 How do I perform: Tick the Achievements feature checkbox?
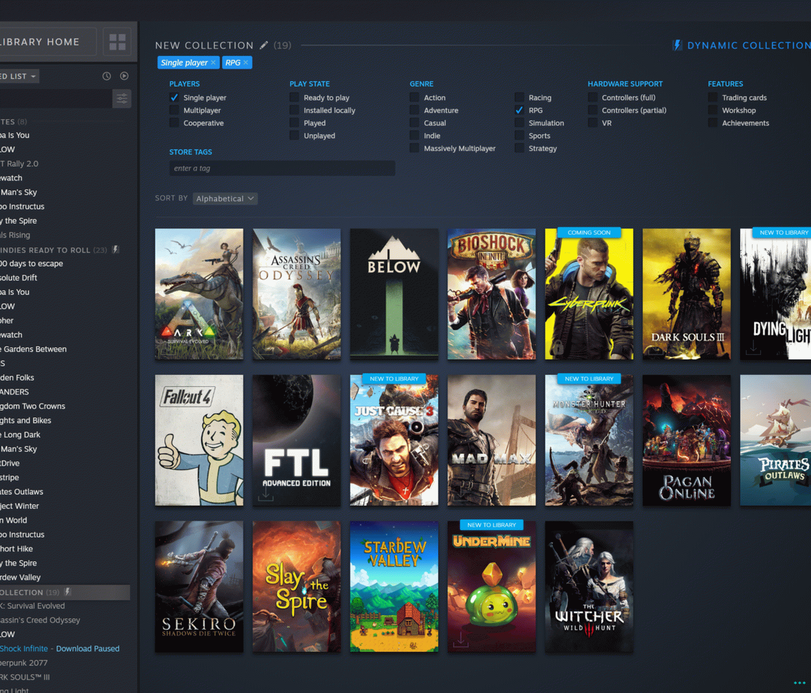pos(713,123)
